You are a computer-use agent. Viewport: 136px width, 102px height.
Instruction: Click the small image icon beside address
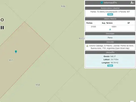tap(87, 46)
